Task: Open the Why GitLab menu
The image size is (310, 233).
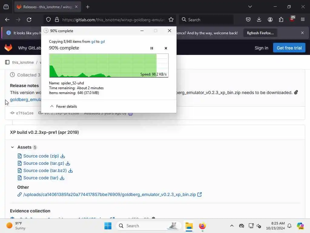Action: [29, 48]
